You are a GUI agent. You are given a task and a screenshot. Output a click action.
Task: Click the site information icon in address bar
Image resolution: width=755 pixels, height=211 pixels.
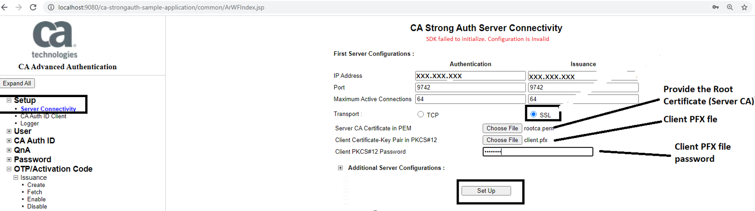pos(51,7)
